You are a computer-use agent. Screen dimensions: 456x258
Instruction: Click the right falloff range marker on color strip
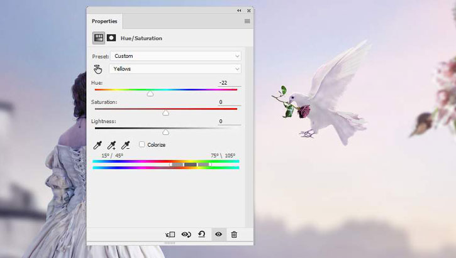[210, 164]
